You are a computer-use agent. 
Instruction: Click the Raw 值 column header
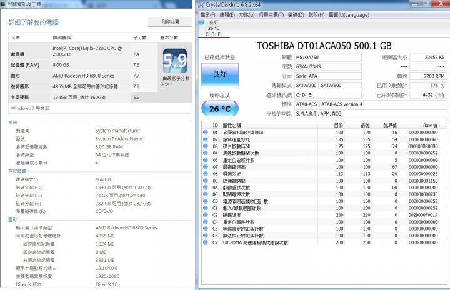pyautogui.click(x=430, y=125)
